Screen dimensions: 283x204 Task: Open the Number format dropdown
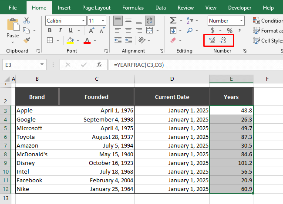(241, 20)
